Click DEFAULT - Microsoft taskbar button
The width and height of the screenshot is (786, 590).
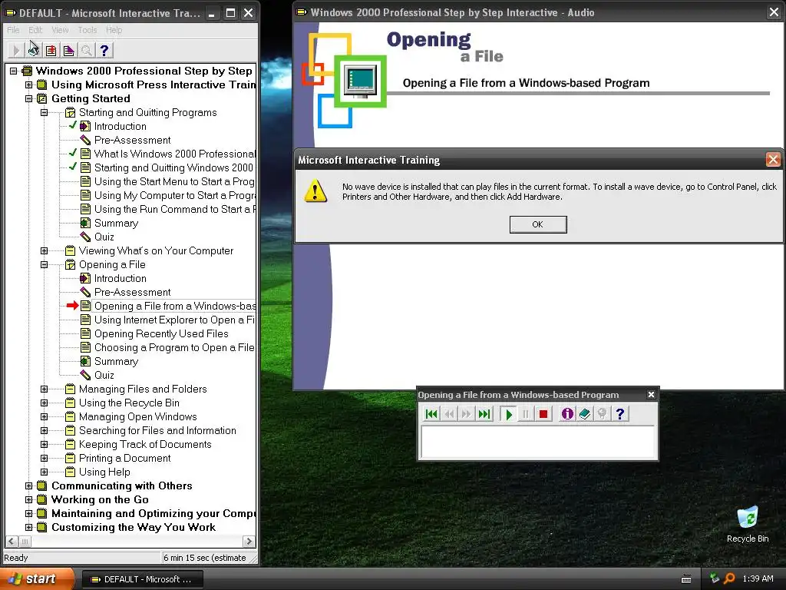pos(142,579)
